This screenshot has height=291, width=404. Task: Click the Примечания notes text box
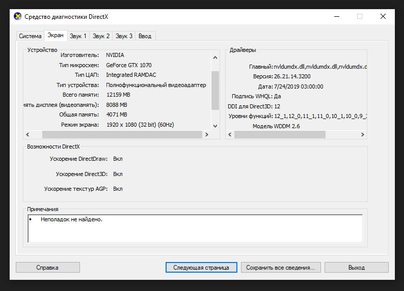(195, 228)
